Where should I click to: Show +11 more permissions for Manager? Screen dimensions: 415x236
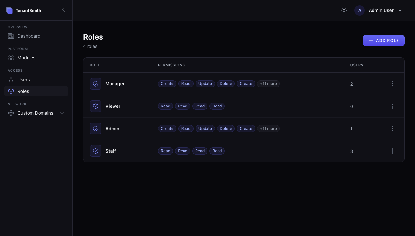[x=268, y=84]
